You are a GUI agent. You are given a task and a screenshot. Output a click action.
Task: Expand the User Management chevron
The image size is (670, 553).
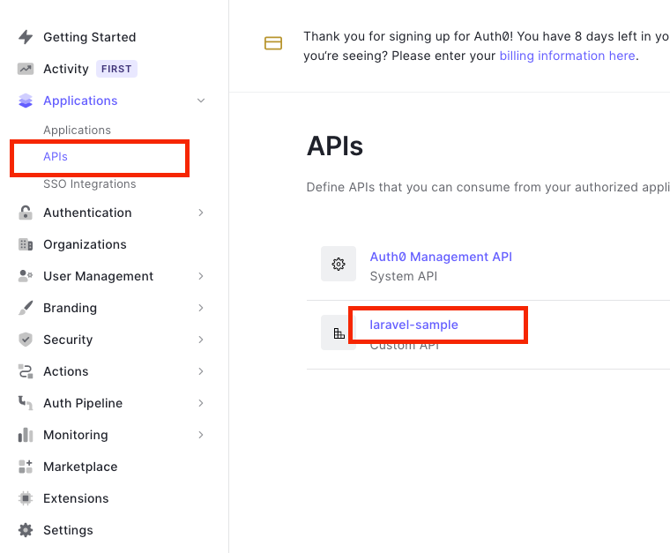point(201,276)
